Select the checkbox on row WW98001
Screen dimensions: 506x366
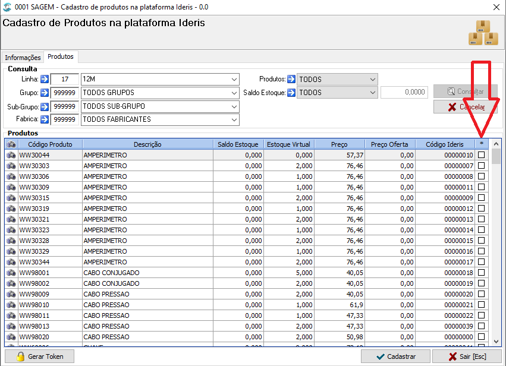click(x=481, y=273)
